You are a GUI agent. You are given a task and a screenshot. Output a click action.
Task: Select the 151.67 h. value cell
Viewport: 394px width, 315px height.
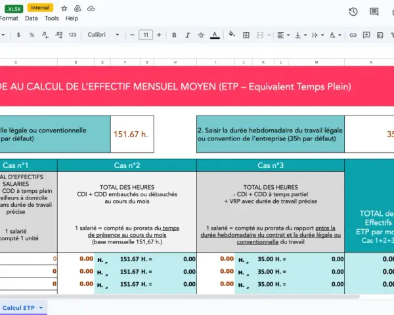132,134
